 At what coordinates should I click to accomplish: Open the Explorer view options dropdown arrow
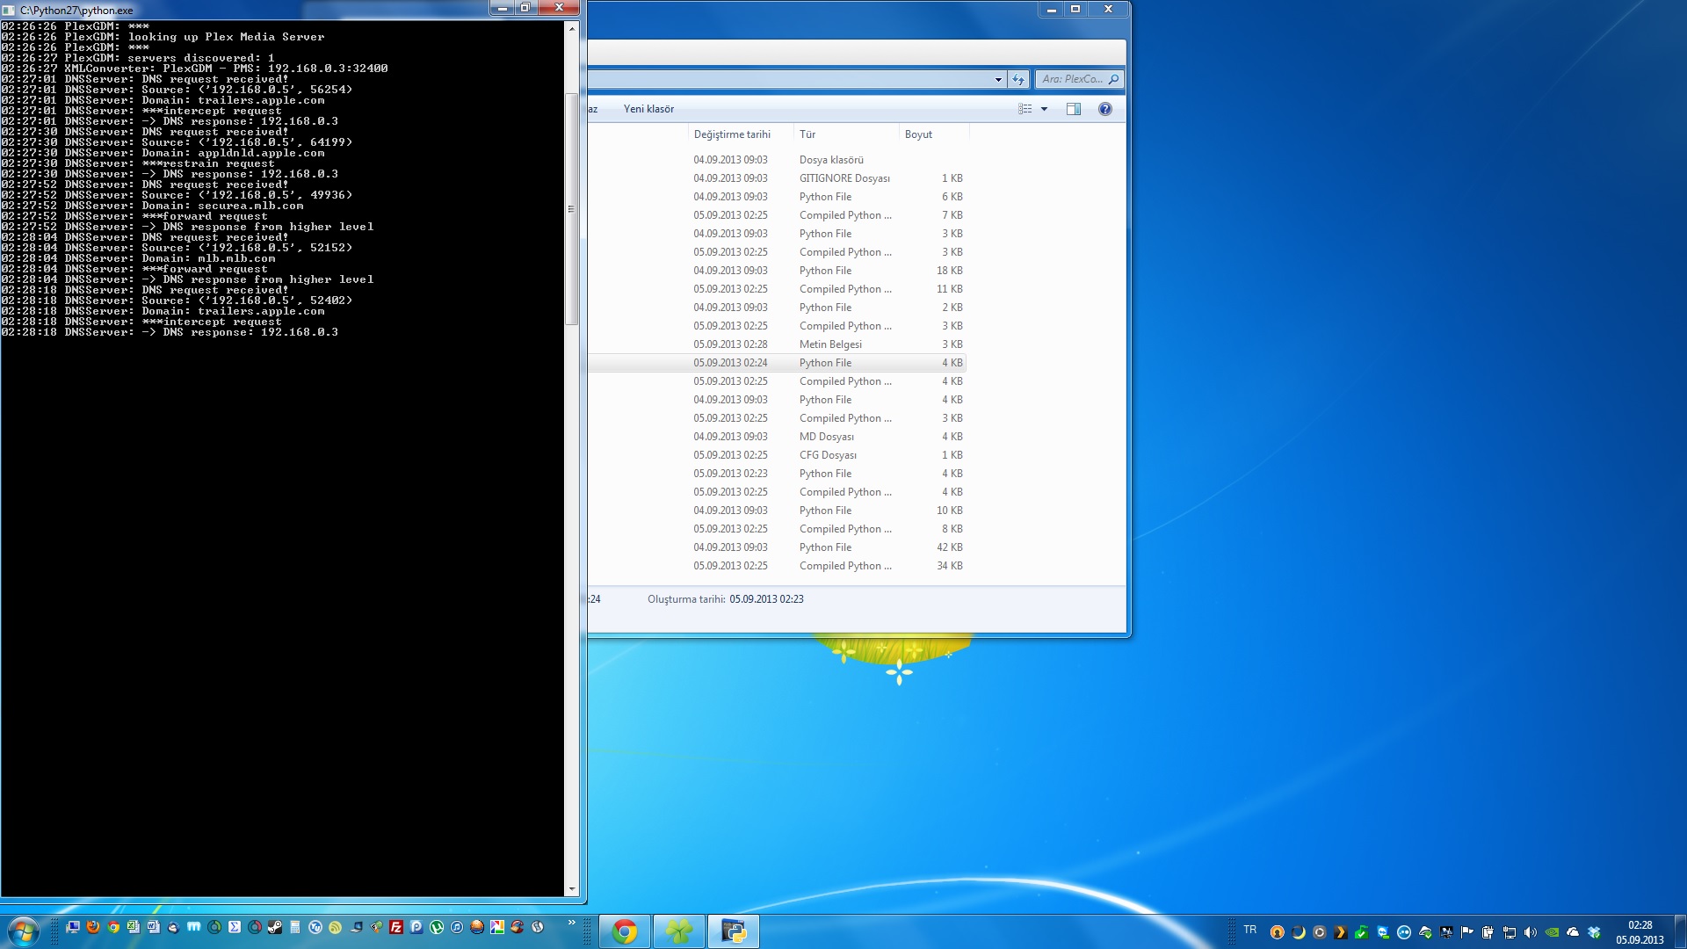[x=1045, y=109]
